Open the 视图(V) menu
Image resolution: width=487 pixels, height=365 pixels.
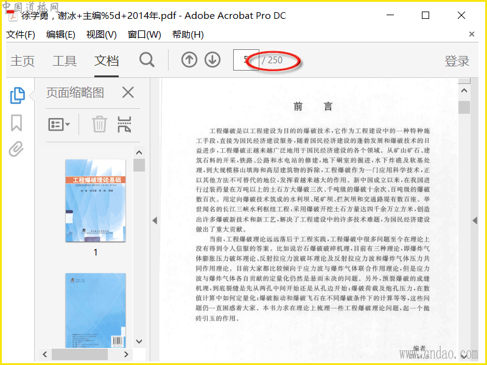pos(101,35)
